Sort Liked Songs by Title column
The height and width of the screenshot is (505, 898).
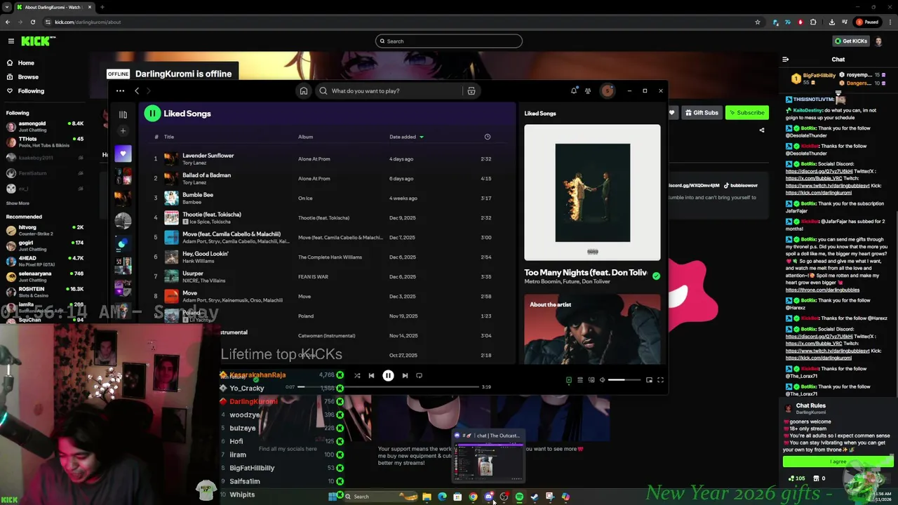[169, 137]
